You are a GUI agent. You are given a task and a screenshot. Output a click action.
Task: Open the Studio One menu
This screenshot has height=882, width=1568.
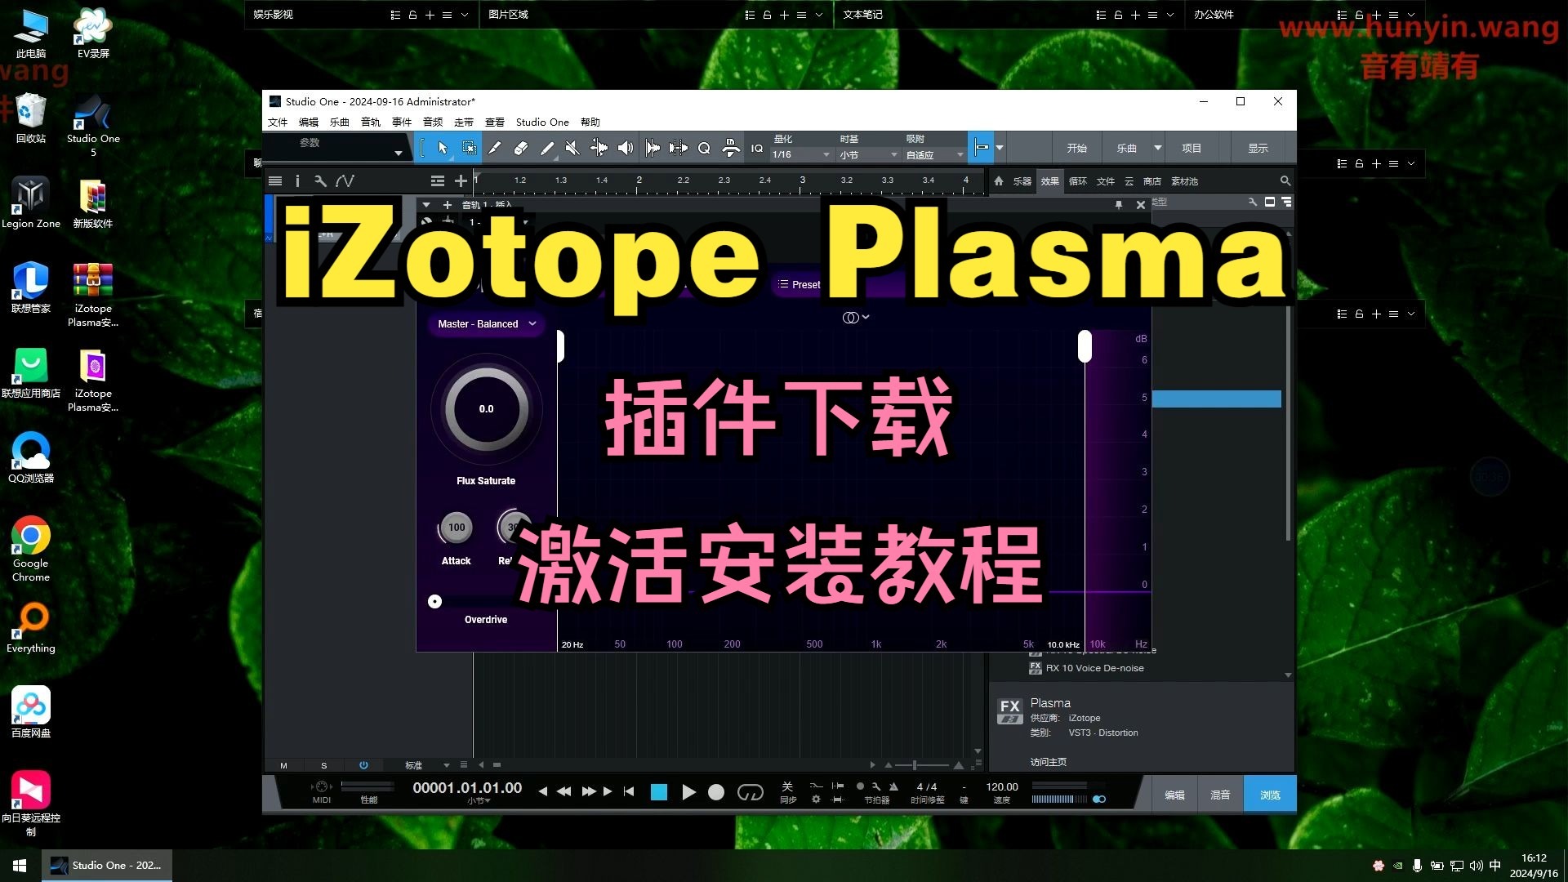[542, 122]
